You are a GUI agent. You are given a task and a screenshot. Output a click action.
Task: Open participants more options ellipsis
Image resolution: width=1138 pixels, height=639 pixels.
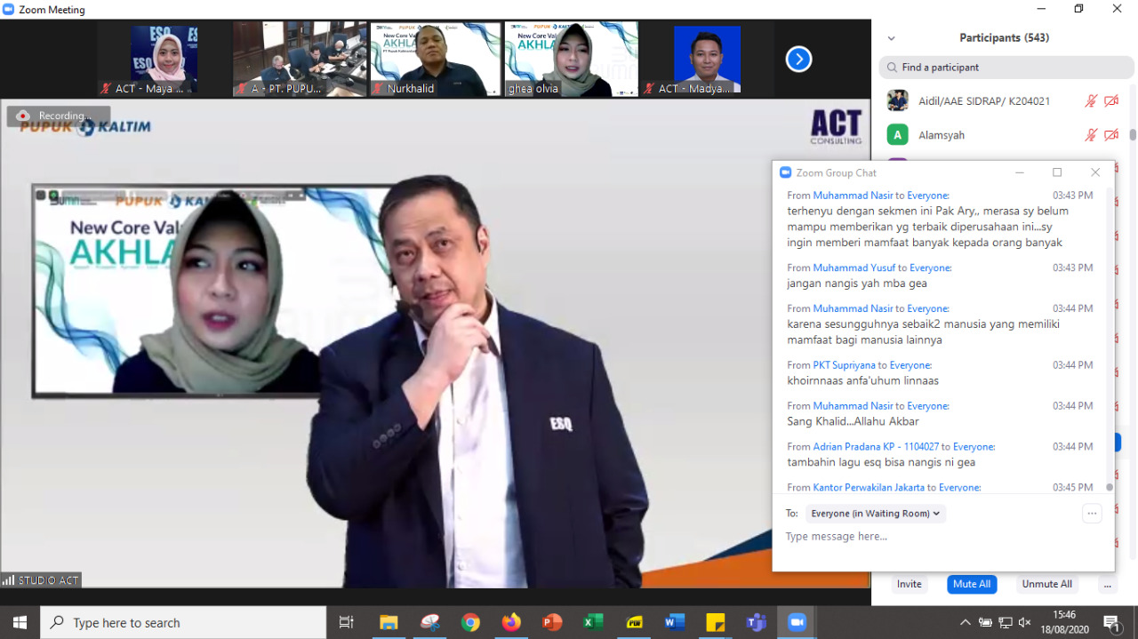1106,585
